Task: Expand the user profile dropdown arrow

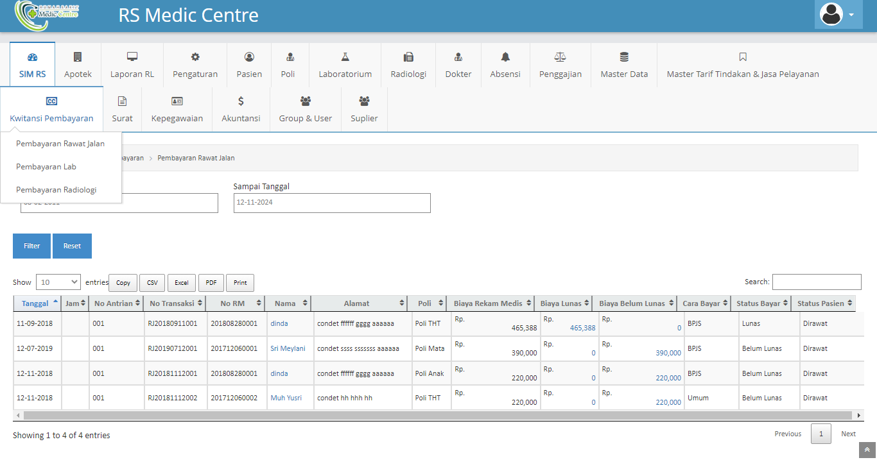Action: pos(851,15)
